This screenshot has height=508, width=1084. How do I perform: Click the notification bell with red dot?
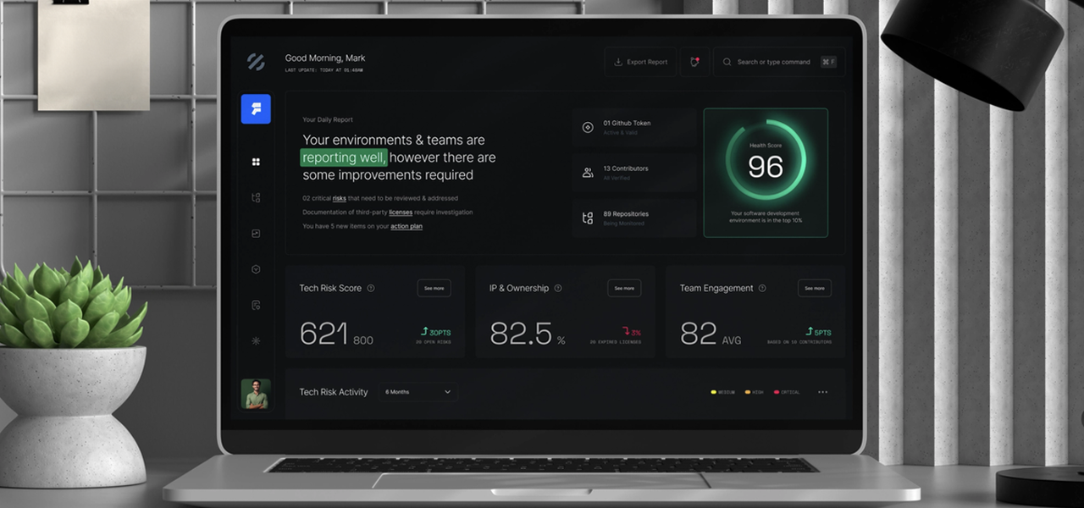694,62
